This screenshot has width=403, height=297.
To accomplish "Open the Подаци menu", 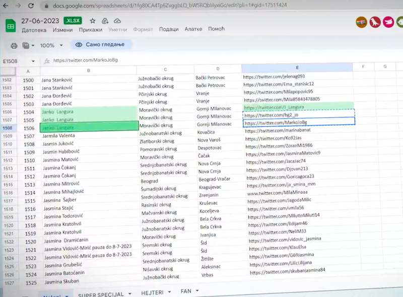I will [x=169, y=29].
